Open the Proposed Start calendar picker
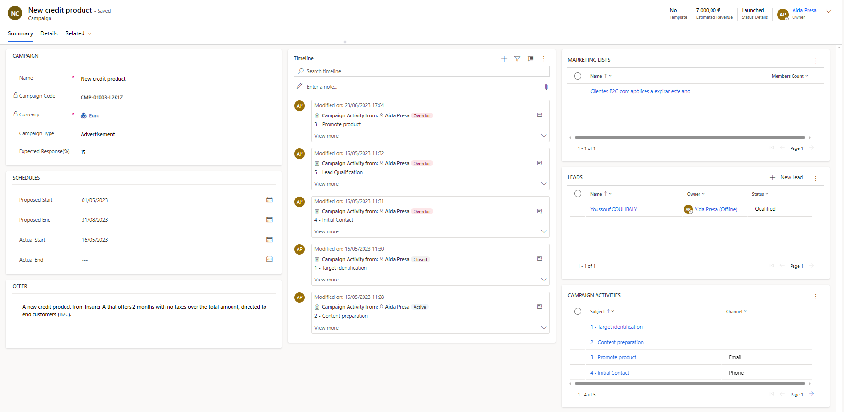 269,200
